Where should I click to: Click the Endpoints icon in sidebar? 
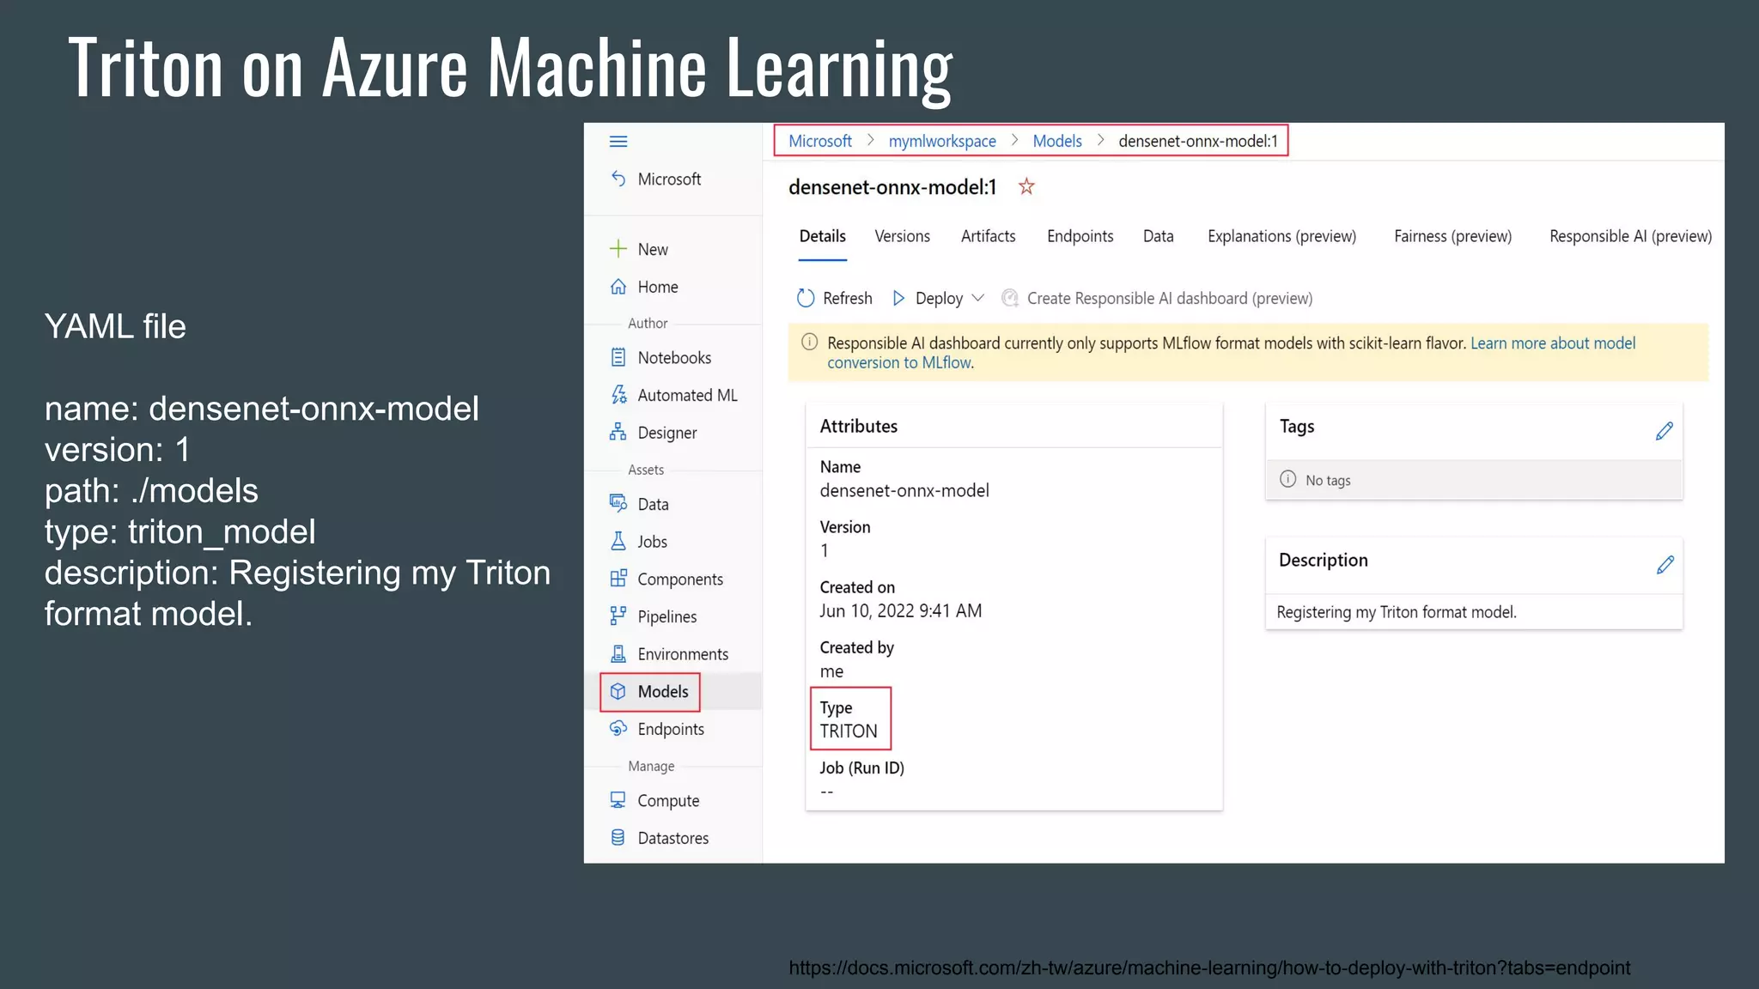tap(618, 729)
